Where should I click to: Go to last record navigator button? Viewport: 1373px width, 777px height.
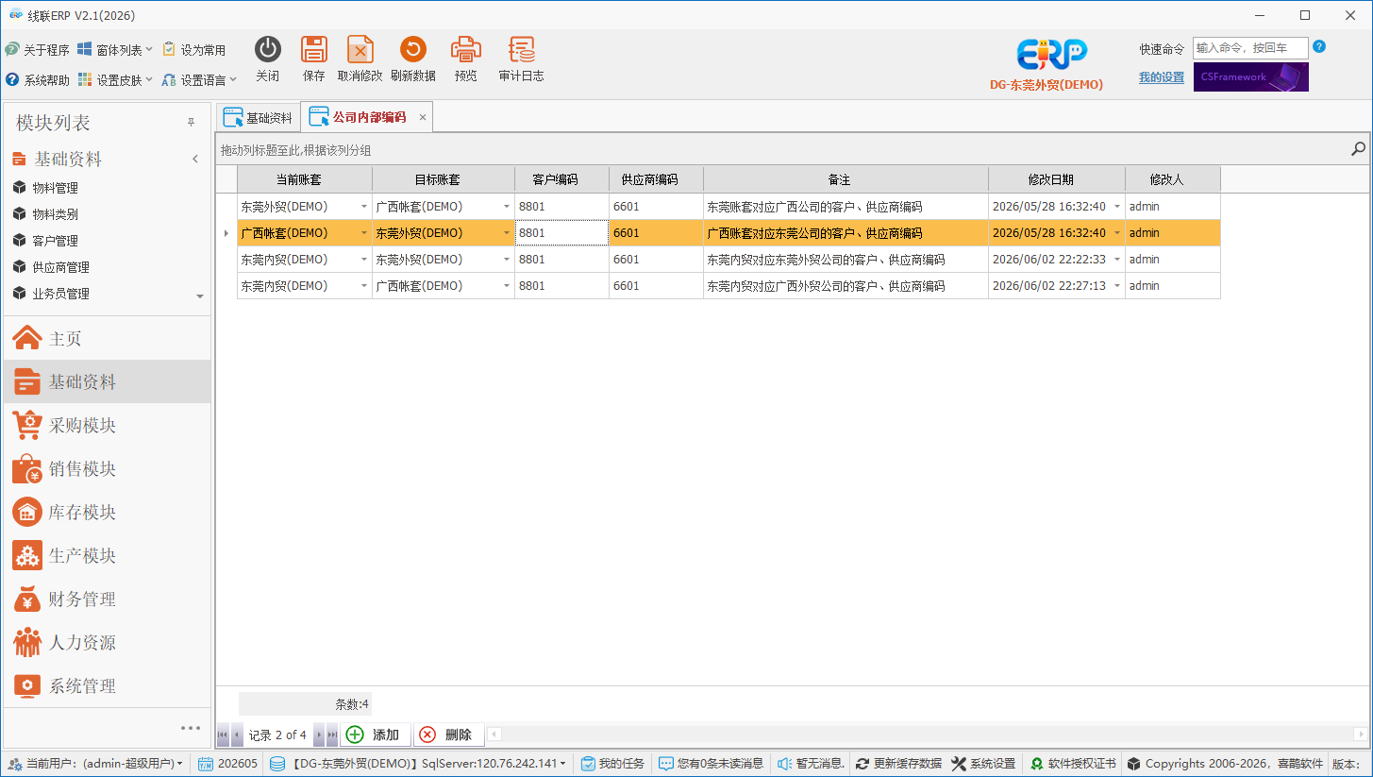(x=332, y=735)
